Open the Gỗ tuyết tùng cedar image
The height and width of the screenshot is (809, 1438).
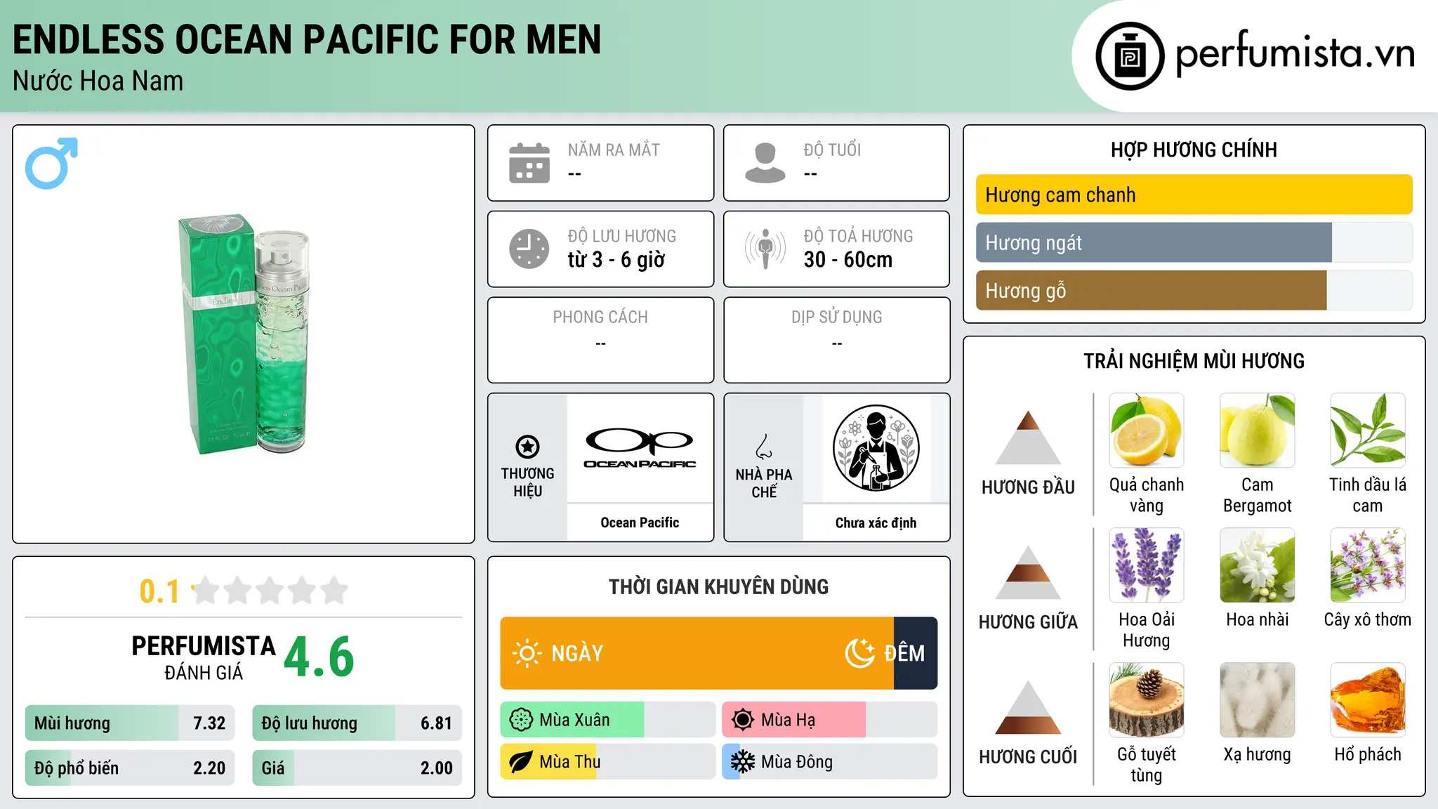coord(1147,700)
